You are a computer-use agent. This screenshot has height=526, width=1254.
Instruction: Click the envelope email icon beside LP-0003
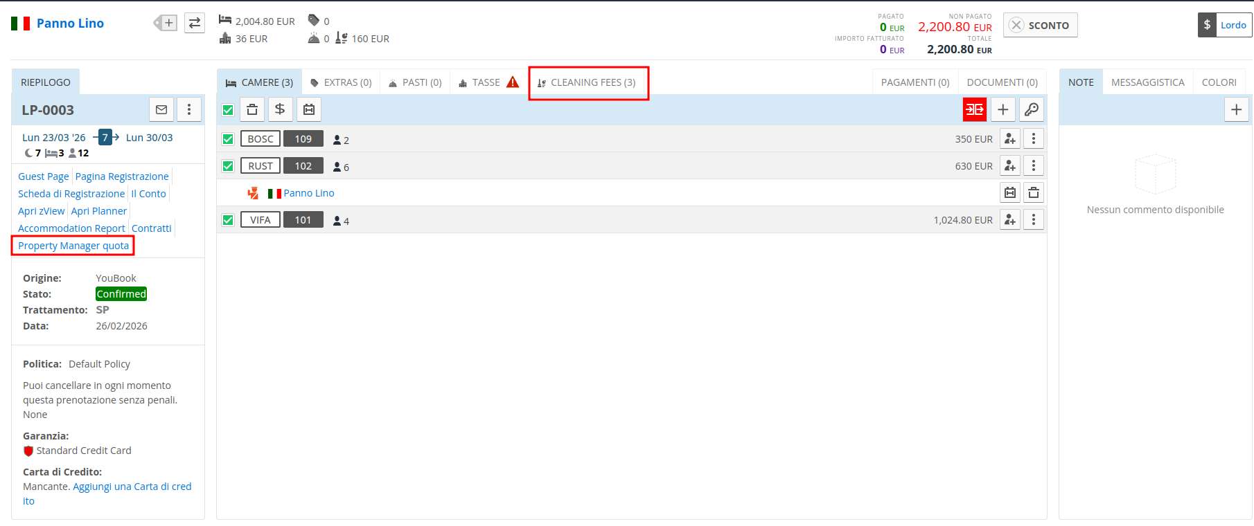click(x=161, y=109)
